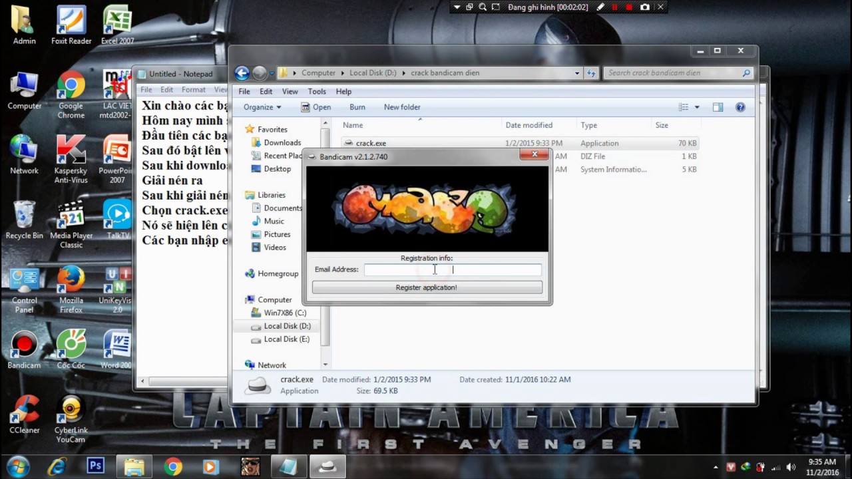Click the Burn toolbar button
852x479 pixels.
tap(357, 107)
